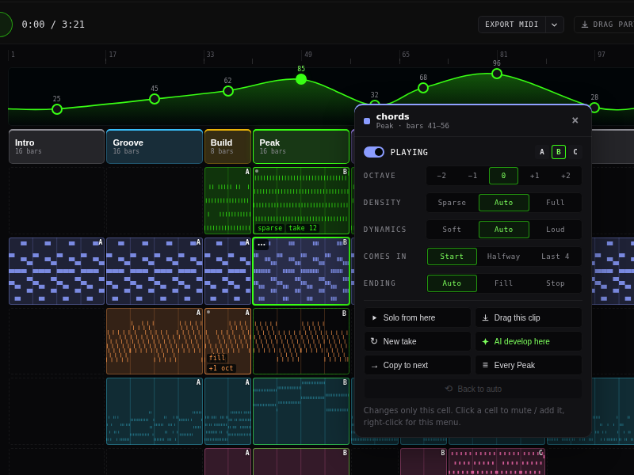This screenshot has width=634, height=475.
Task: Set octave to +2
Action: [x=566, y=176]
